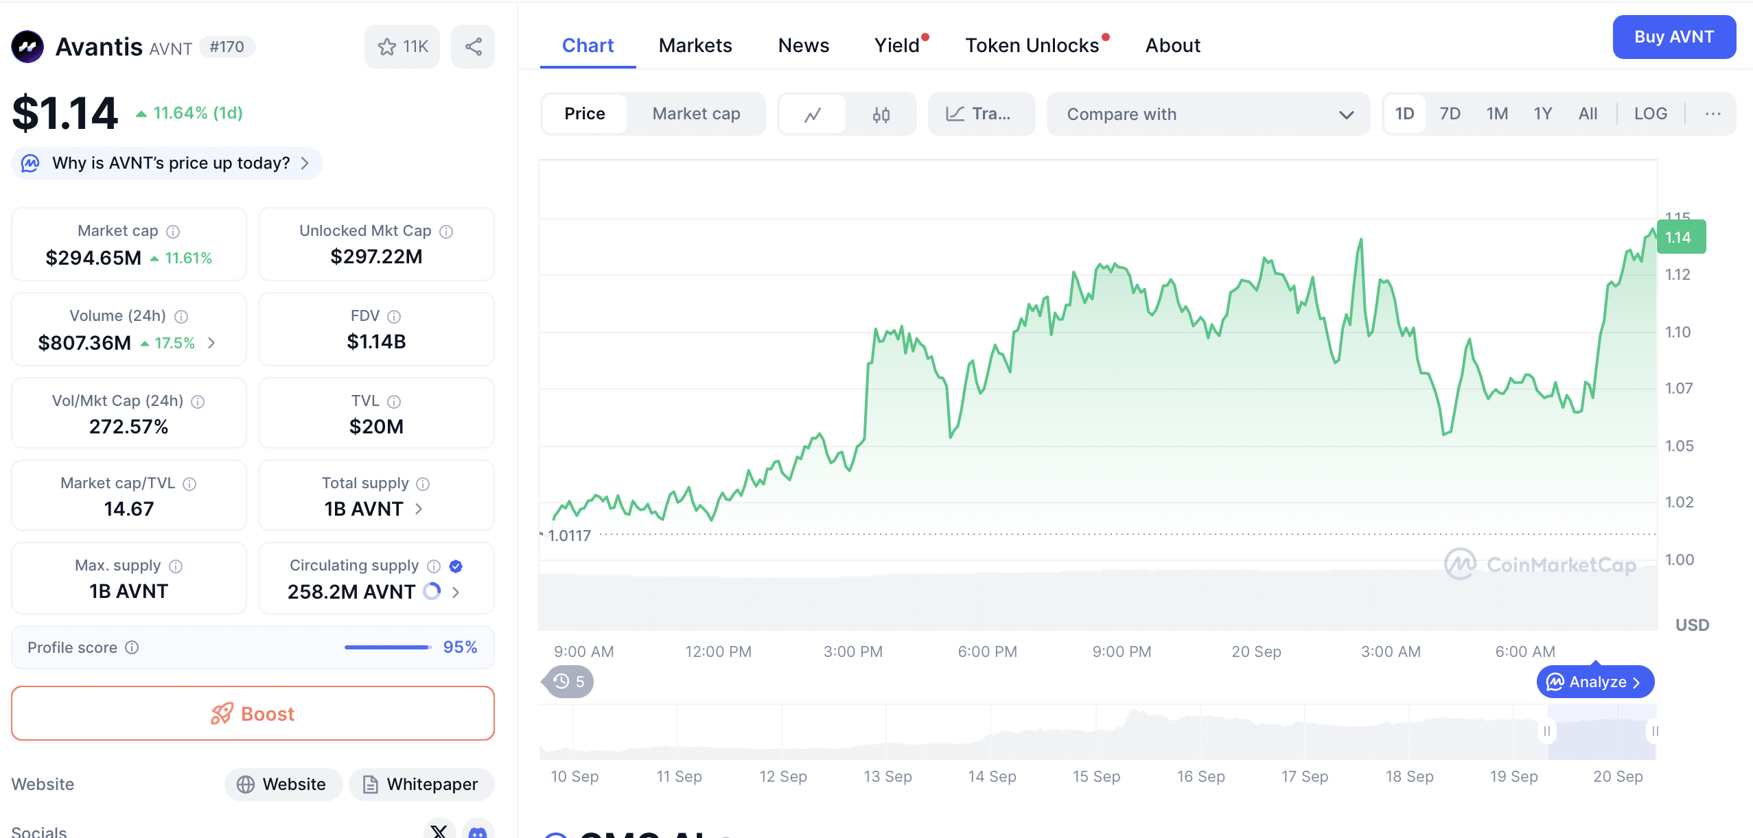The height and width of the screenshot is (838, 1753).
Task: Open the Website link
Action: 283,784
